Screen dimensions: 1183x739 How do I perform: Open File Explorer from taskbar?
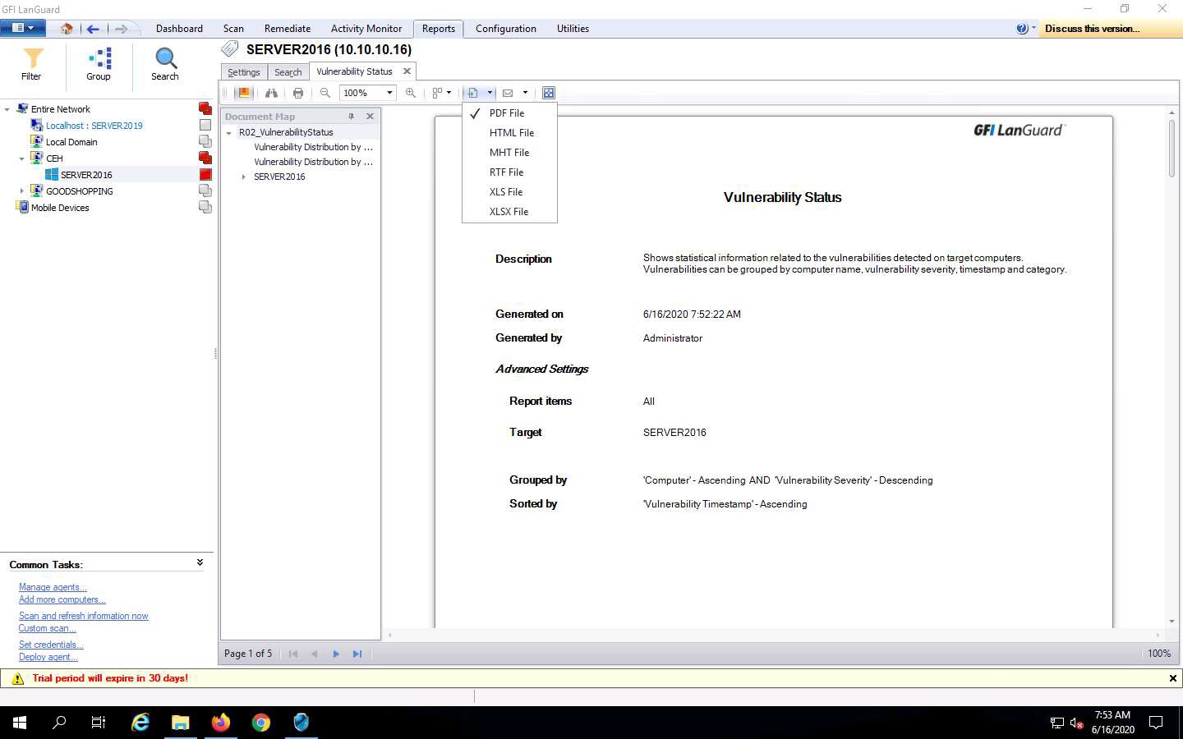coord(181,723)
